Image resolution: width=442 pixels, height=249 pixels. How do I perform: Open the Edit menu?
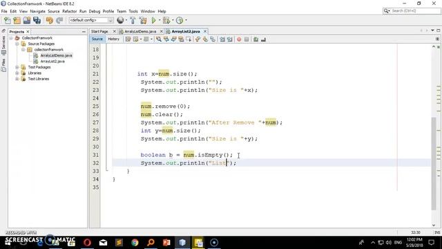click(x=13, y=11)
